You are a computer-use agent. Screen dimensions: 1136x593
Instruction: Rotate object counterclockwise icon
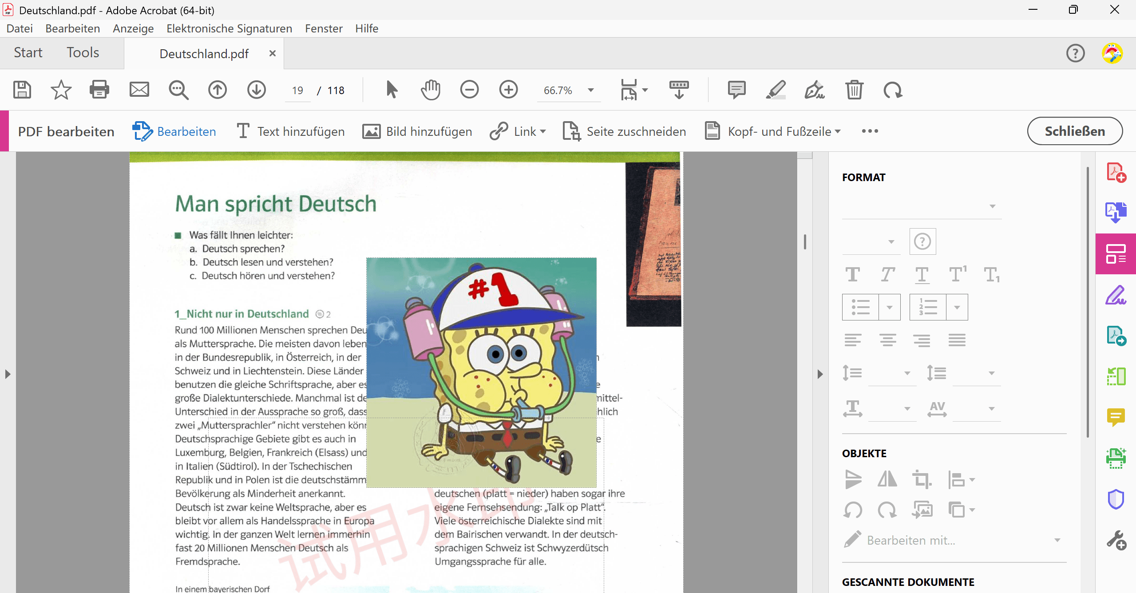pyautogui.click(x=853, y=510)
